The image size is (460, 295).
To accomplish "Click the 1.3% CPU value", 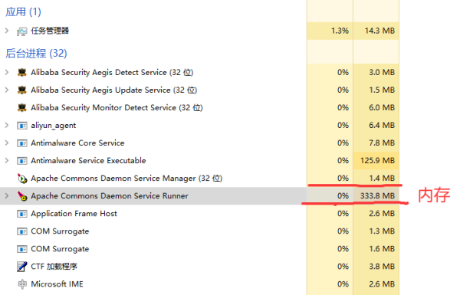I will coord(340,31).
